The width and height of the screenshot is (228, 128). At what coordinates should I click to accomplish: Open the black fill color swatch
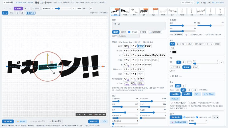click(x=174, y=52)
